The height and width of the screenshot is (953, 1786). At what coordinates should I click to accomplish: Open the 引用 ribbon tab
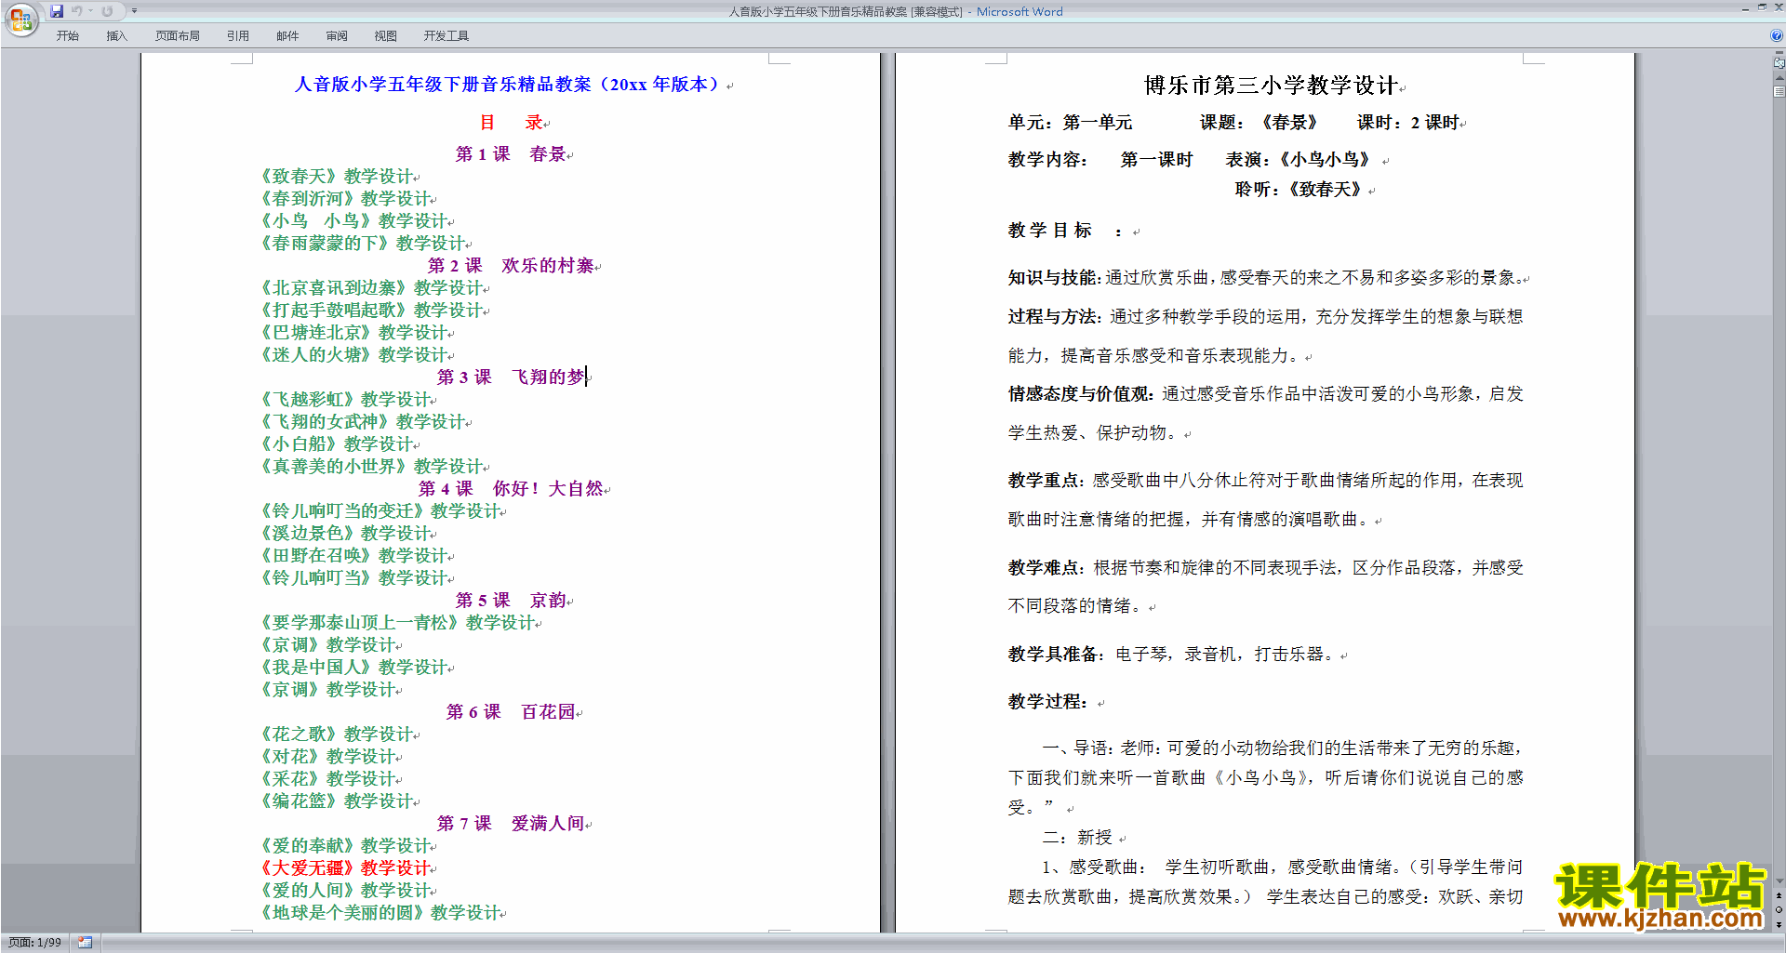click(x=237, y=36)
